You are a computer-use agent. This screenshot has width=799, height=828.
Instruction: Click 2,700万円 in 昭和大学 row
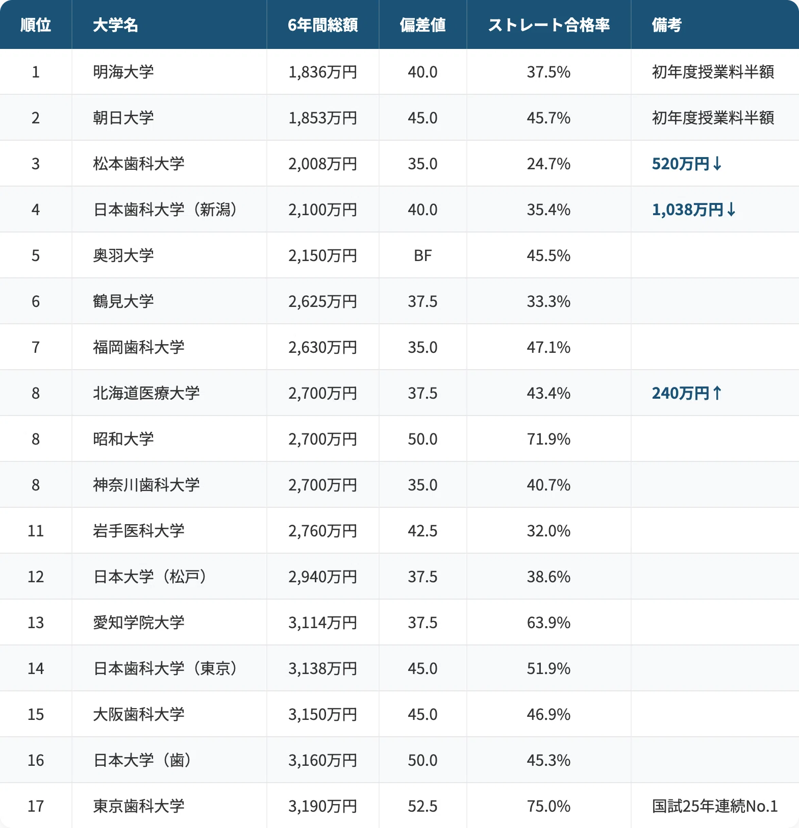click(x=323, y=439)
